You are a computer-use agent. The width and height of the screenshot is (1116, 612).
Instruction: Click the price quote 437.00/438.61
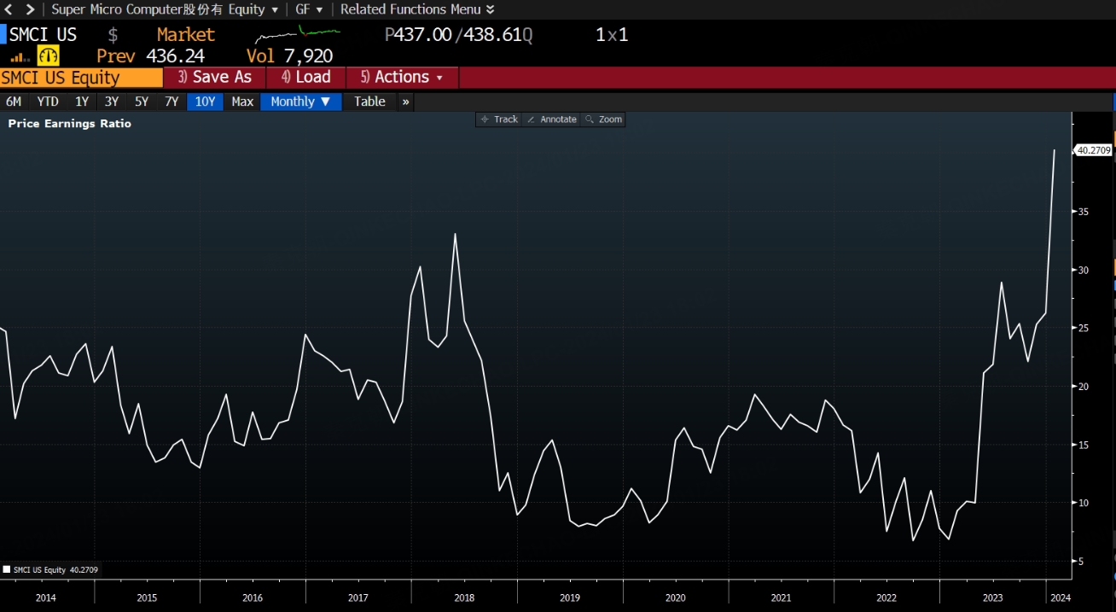(x=459, y=35)
